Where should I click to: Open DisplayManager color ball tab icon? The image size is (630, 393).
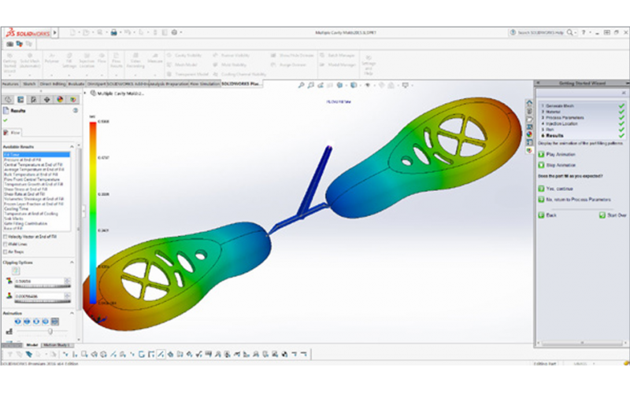click(x=60, y=100)
